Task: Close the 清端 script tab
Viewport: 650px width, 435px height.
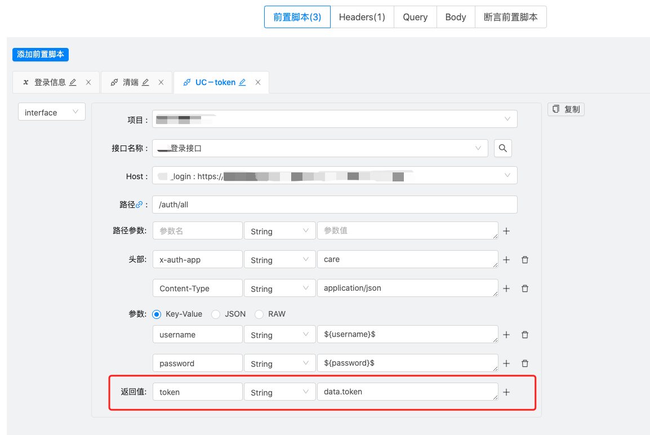Action: tap(161, 82)
